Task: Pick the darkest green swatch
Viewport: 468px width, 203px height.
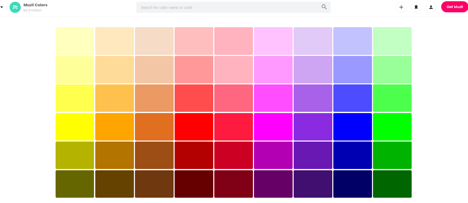Action: pyautogui.click(x=392, y=184)
